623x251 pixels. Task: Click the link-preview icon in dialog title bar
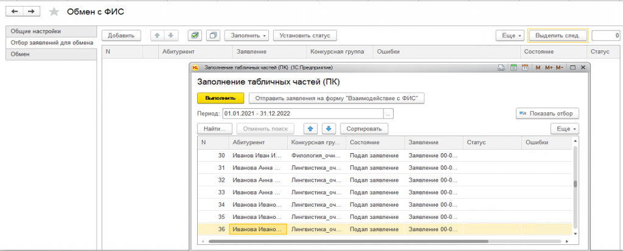click(502, 67)
